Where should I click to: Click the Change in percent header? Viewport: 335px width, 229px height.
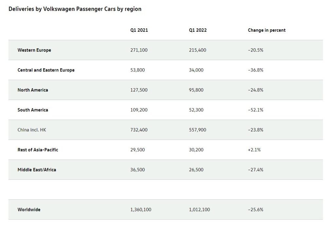pos(267,30)
